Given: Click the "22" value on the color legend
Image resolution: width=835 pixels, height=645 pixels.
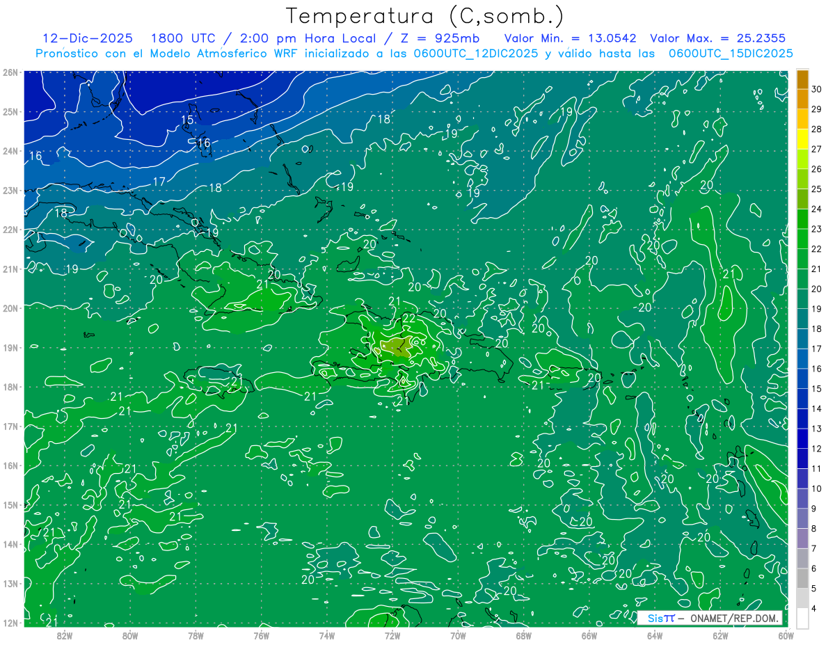Looking at the screenshot, I should [817, 248].
